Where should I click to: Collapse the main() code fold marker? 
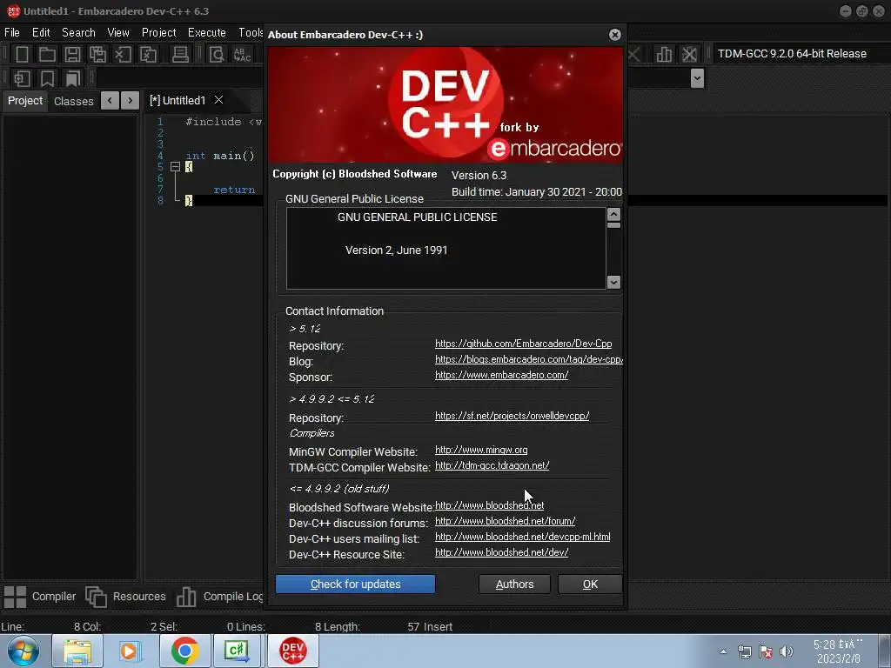175,166
